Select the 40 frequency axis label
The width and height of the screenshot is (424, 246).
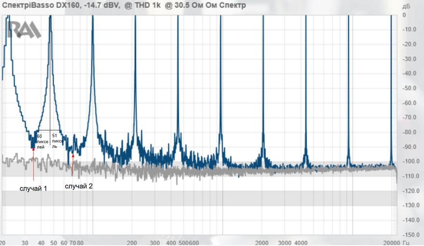(x=41, y=243)
